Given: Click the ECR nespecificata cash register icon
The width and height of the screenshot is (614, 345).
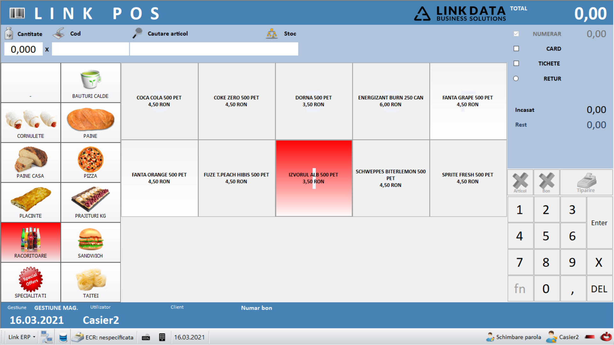Looking at the screenshot, I should (x=77, y=337).
